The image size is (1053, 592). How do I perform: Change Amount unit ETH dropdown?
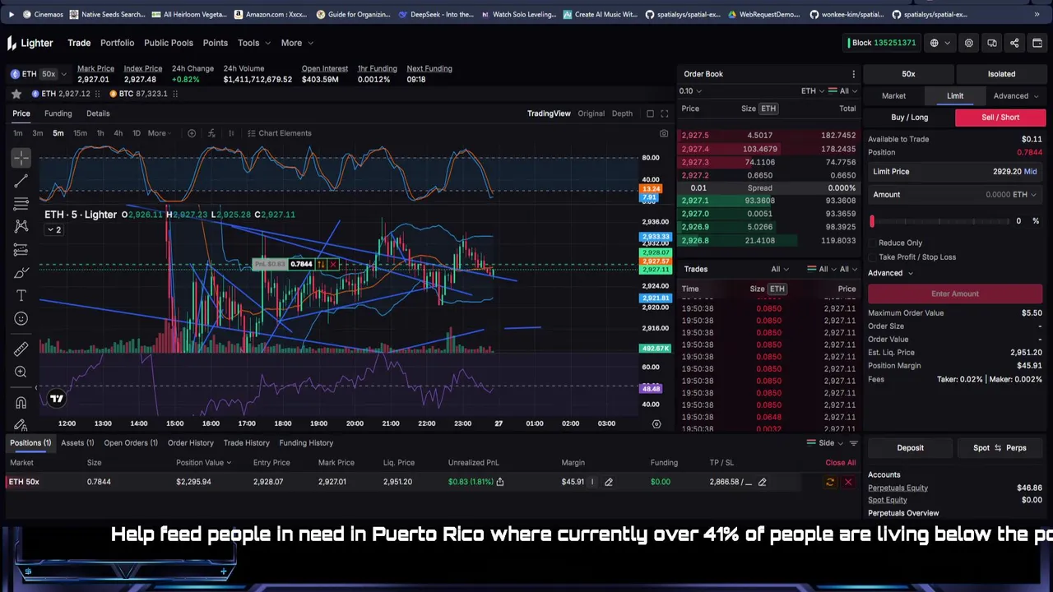(1025, 195)
